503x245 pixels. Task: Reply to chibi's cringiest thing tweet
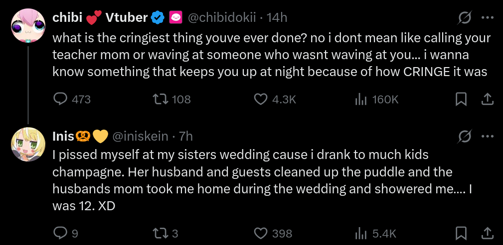[x=60, y=99]
